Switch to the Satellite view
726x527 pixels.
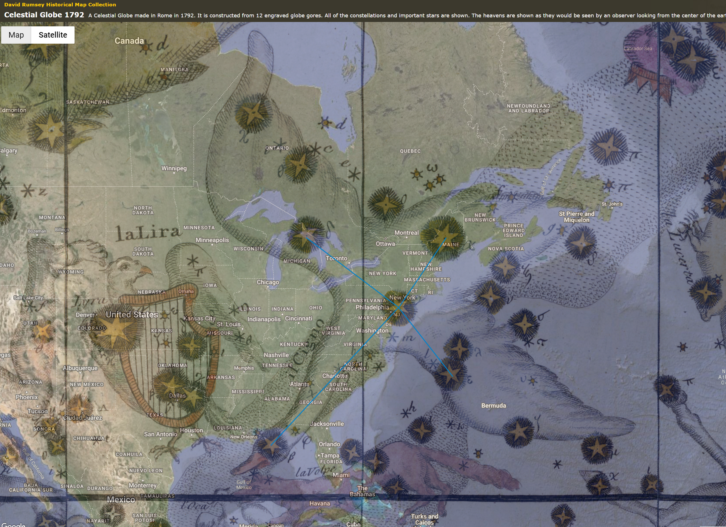[53, 35]
